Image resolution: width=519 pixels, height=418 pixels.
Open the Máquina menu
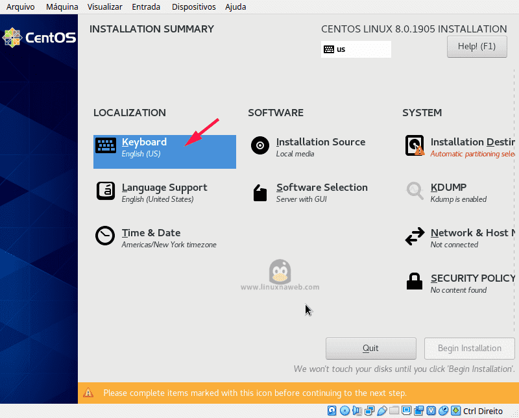pyautogui.click(x=62, y=7)
